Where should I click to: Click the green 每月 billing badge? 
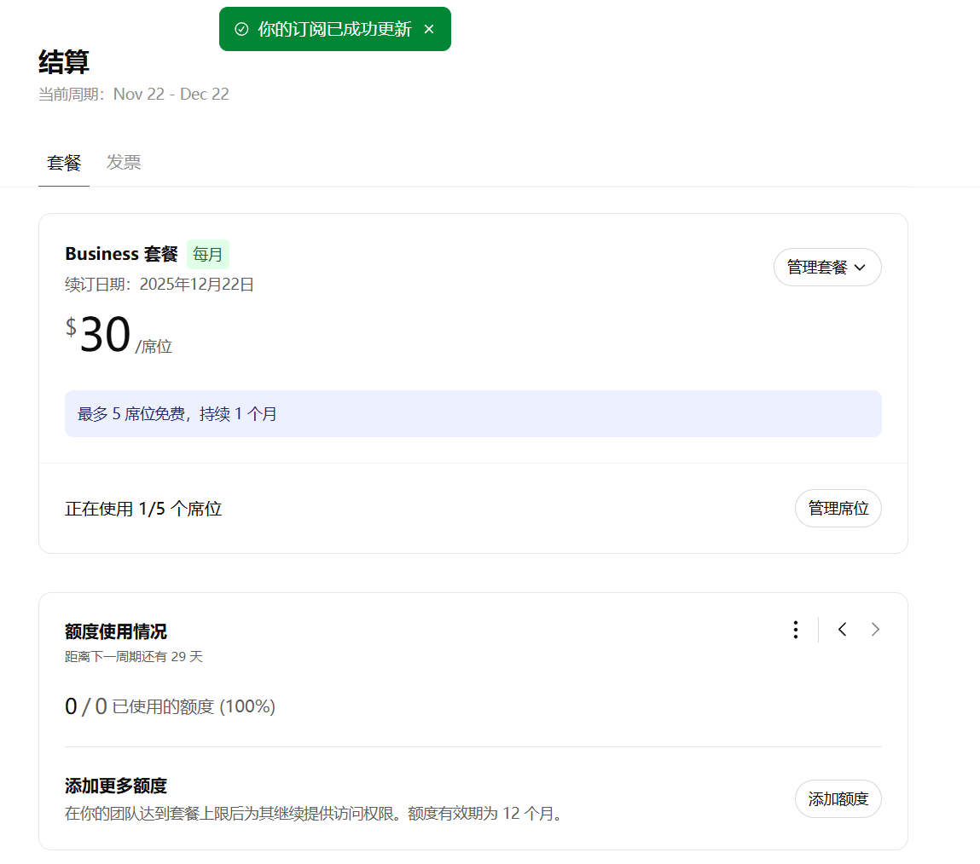[207, 254]
